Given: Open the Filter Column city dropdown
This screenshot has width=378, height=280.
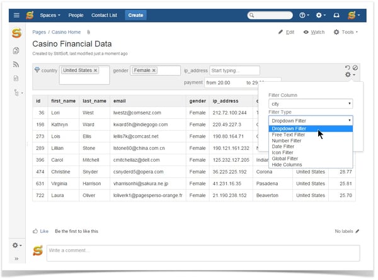Looking at the screenshot, I should (310, 104).
